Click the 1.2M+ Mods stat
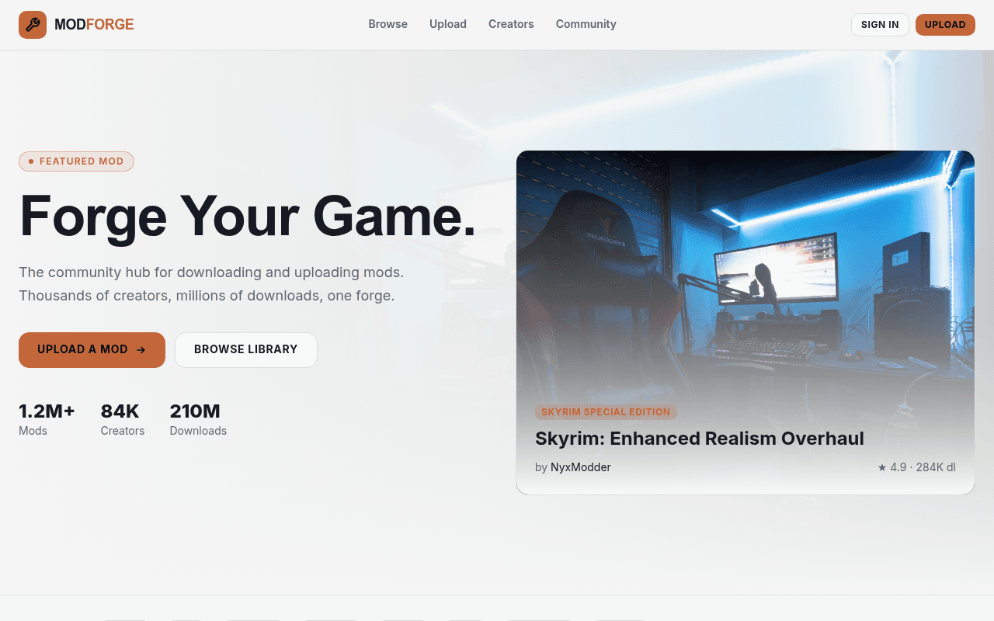 47,419
